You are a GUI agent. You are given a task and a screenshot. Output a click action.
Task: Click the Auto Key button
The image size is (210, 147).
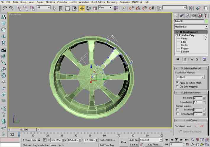(x=134, y=140)
